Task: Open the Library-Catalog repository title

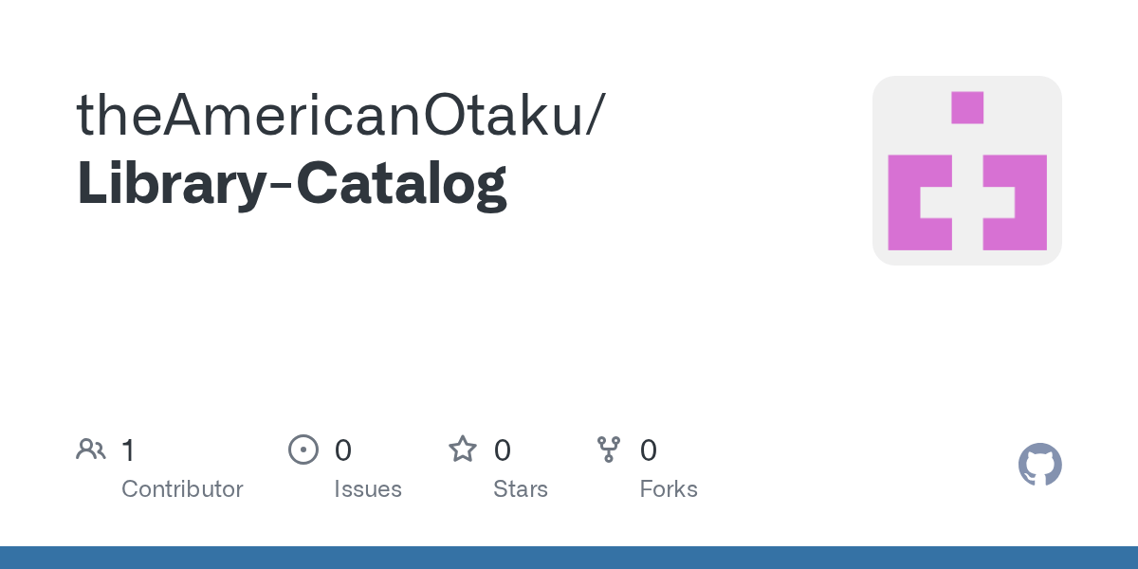Action: pyautogui.click(x=292, y=185)
